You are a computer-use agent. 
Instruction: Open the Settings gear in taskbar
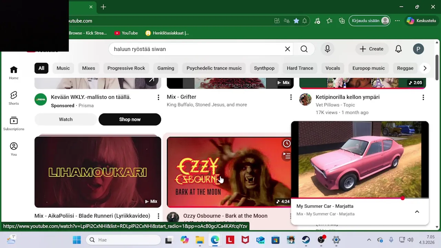(x=336, y=240)
